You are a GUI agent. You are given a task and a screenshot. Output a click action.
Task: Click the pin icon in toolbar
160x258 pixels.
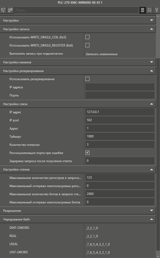click(x=157, y=10)
